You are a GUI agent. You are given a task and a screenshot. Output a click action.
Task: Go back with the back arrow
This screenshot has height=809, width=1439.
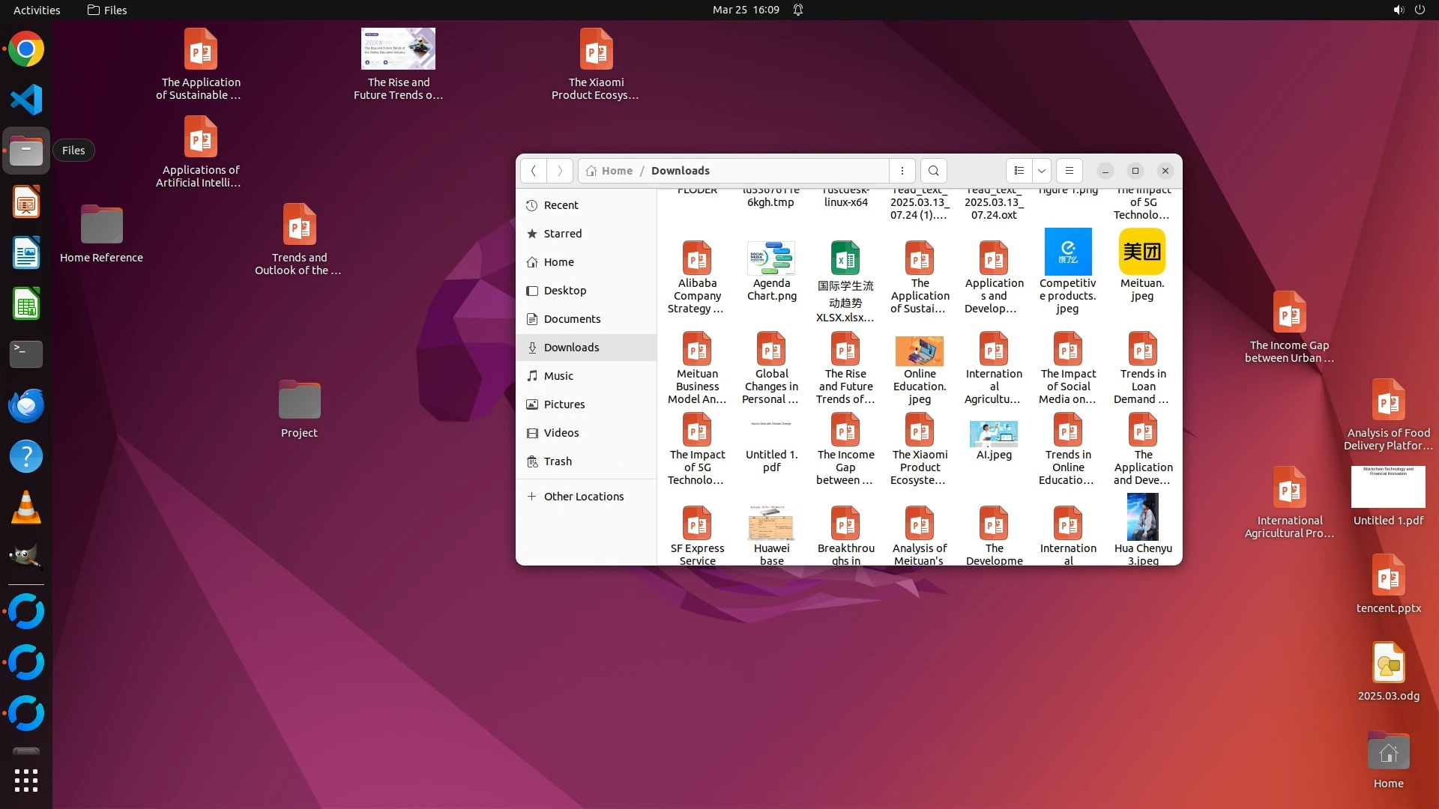pyautogui.click(x=534, y=171)
